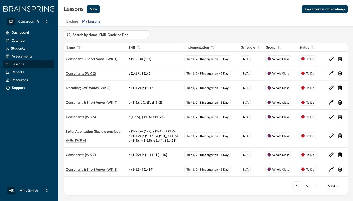353x201 pixels.
Task: Edit the Consonant & Short Vowel (WK 8) lesson
Action: 331,170
